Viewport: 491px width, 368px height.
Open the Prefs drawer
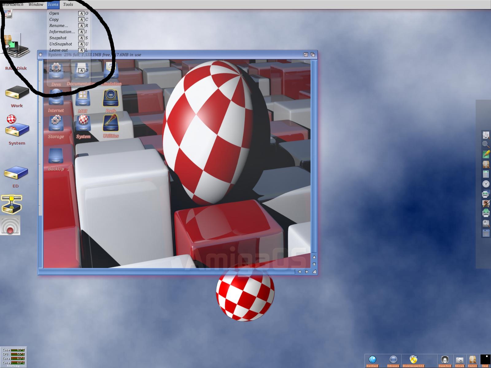pos(110,98)
